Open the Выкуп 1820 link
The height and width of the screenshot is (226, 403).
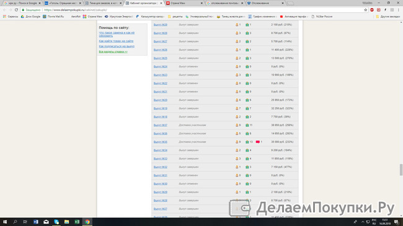[x=161, y=100]
